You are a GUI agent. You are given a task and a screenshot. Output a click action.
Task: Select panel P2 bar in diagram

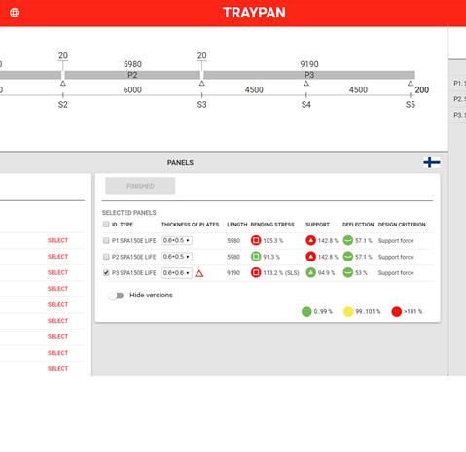click(x=132, y=75)
